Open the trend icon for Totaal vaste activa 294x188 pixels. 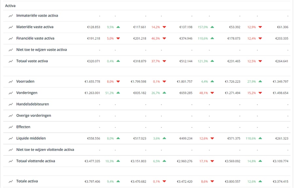(11, 61)
